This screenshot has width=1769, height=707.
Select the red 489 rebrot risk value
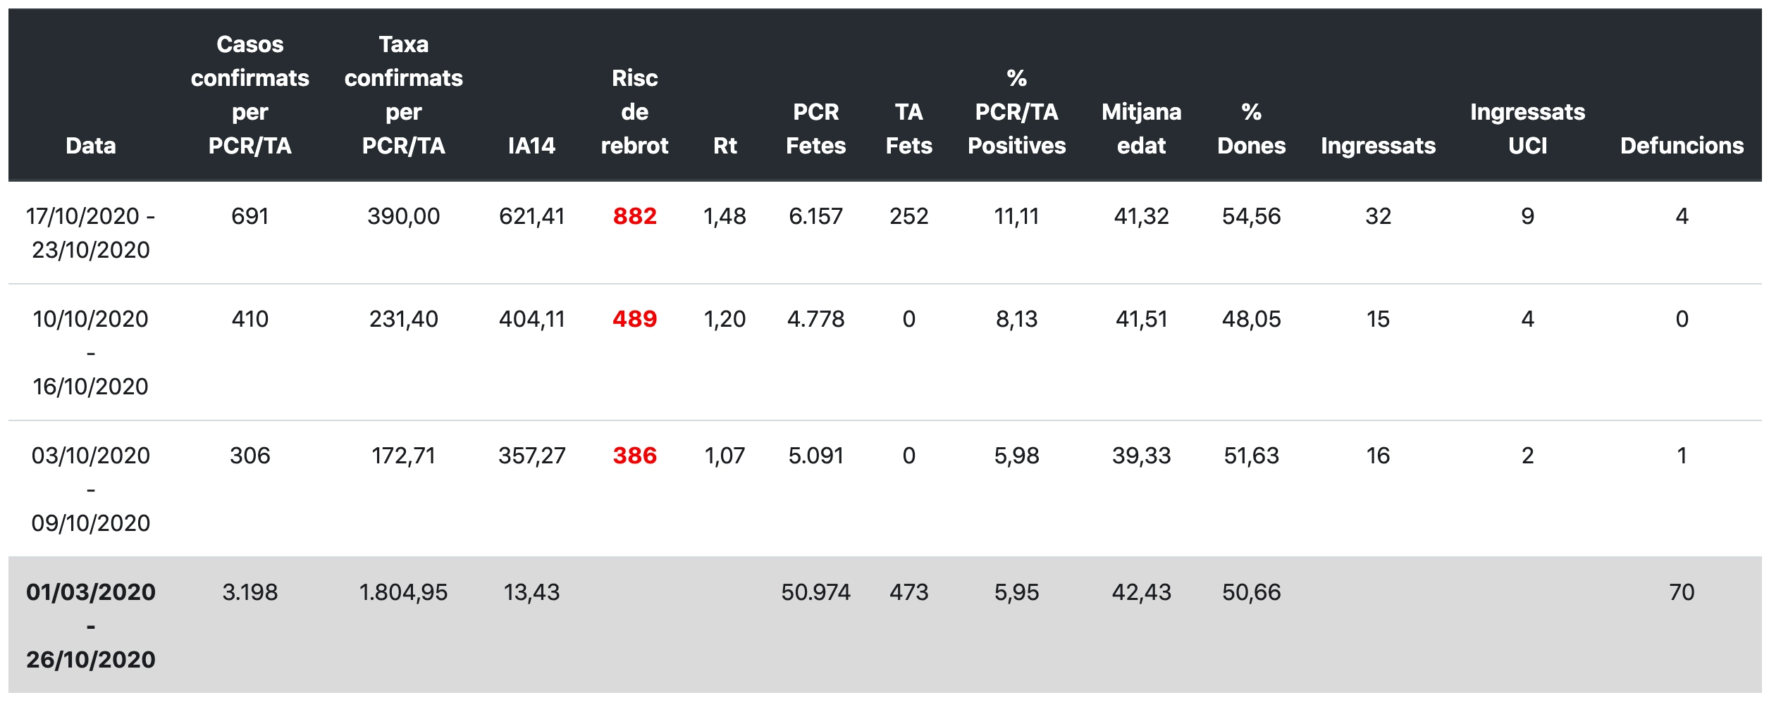point(634,319)
